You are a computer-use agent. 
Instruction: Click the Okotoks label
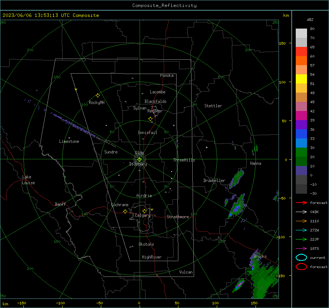point(146,244)
